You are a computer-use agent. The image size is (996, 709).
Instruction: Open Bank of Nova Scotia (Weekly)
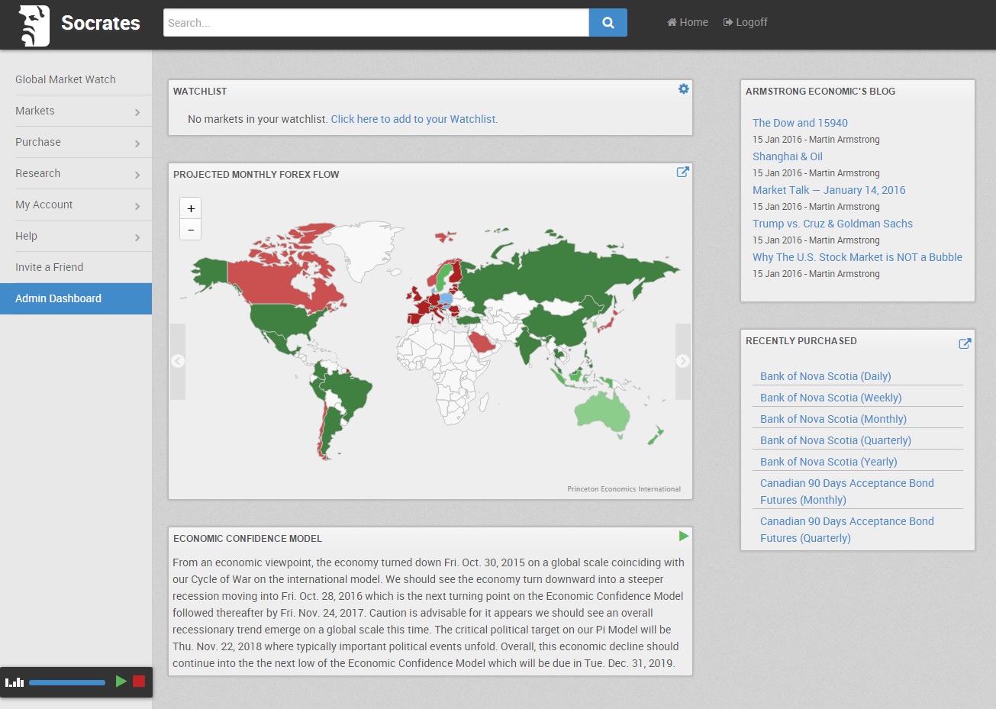click(831, 398)
